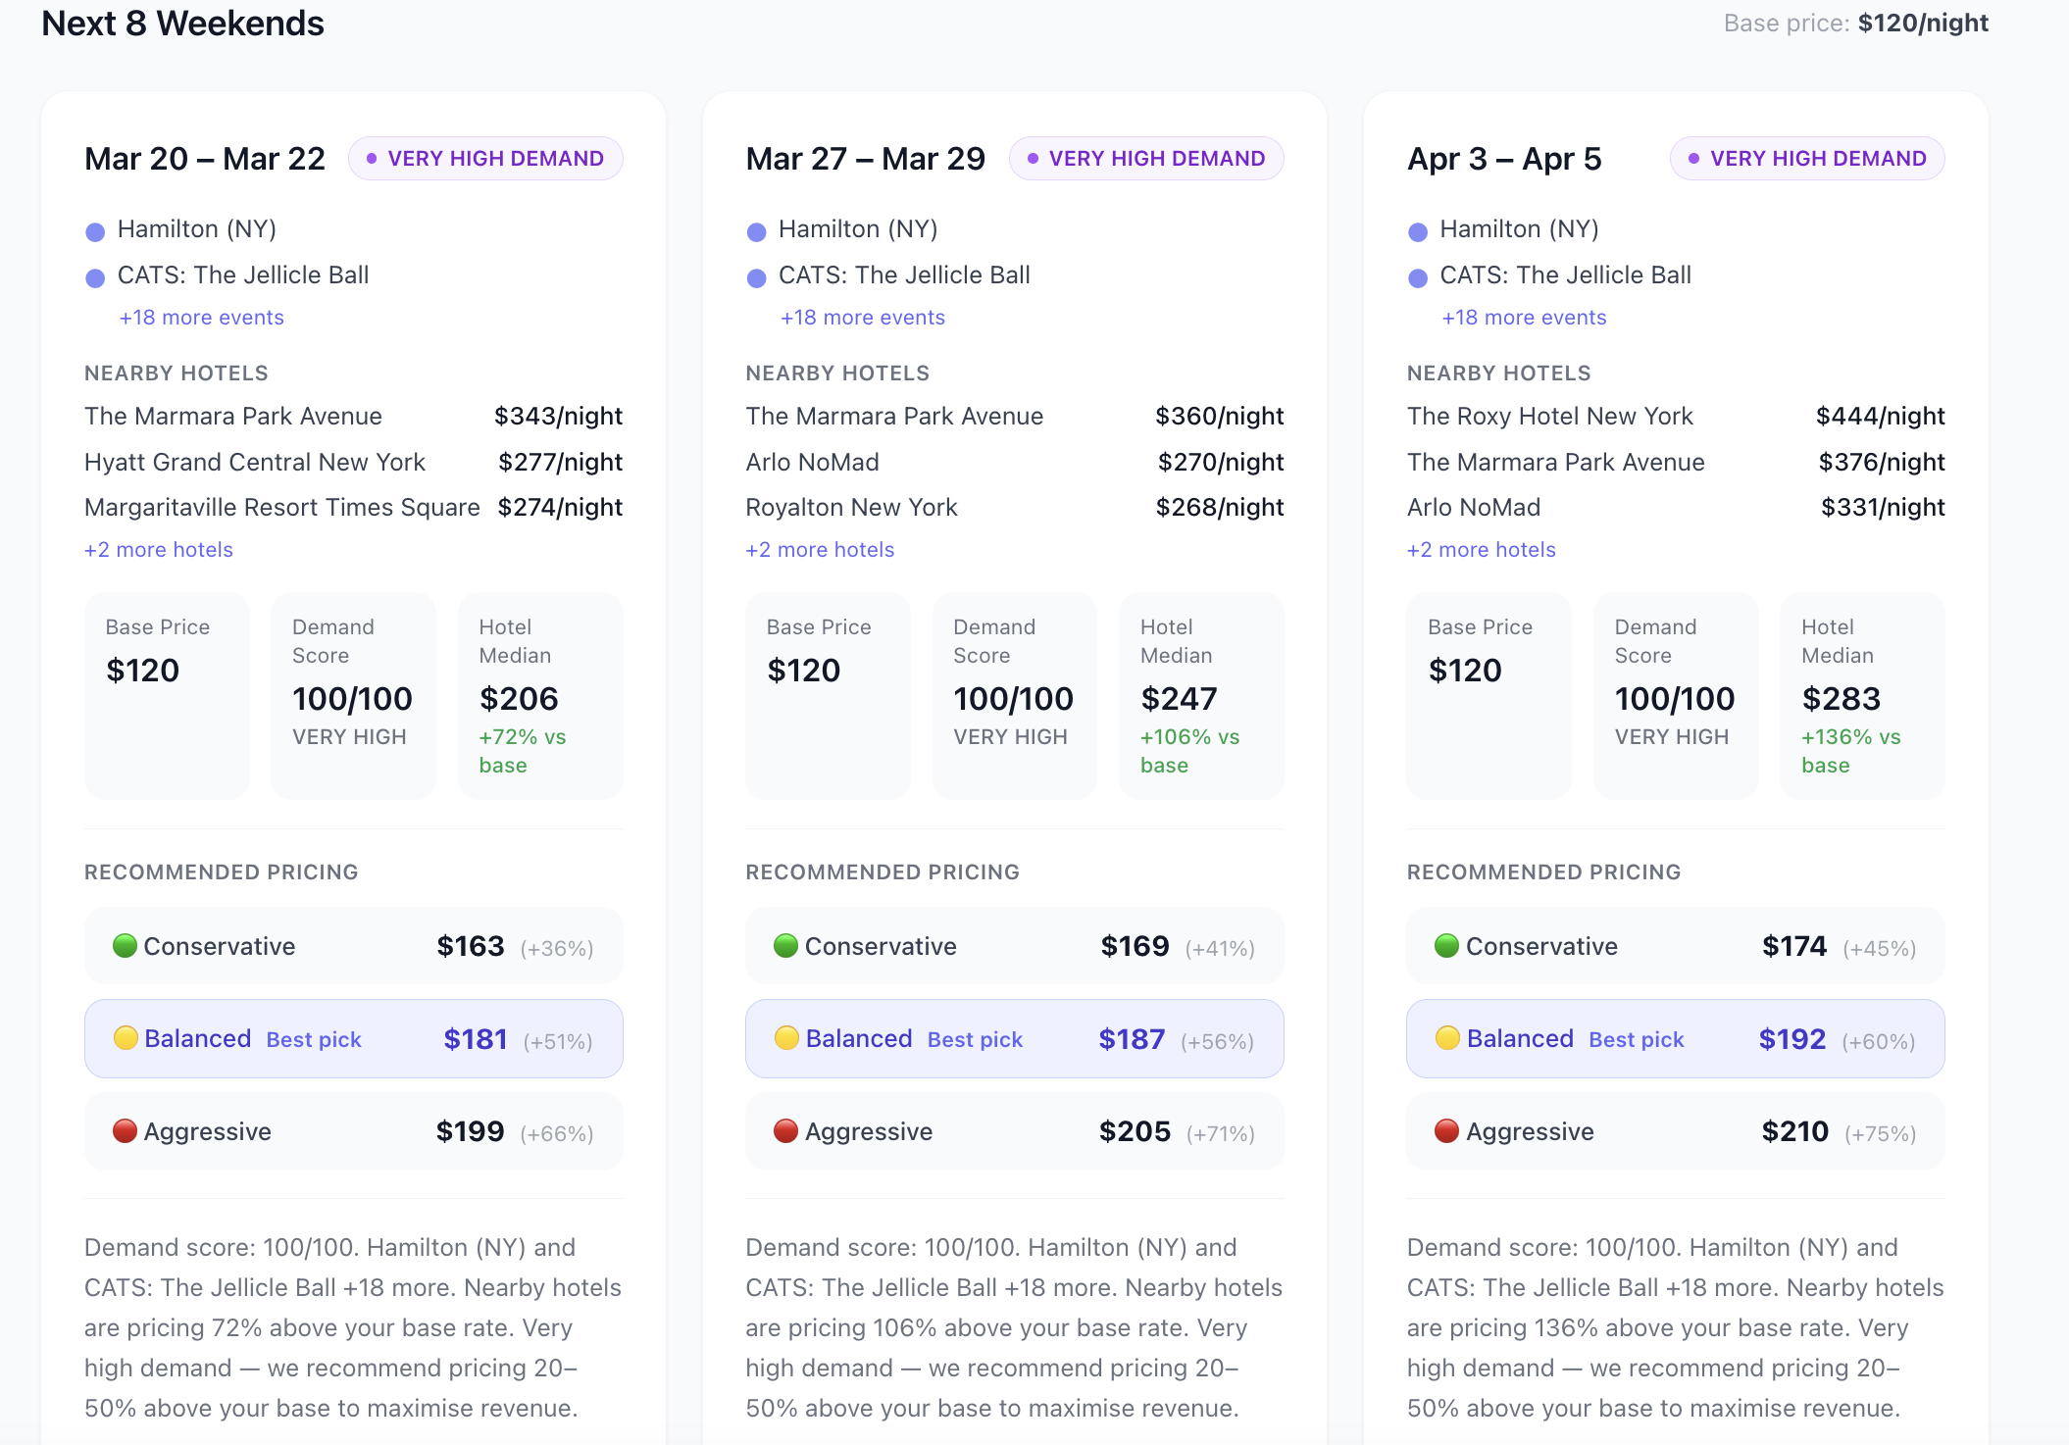Show +18 more events in the Apr 3 card
Image resolution: width=2069 pixels, height=1445 pixels.
[x=1524, y=317]
